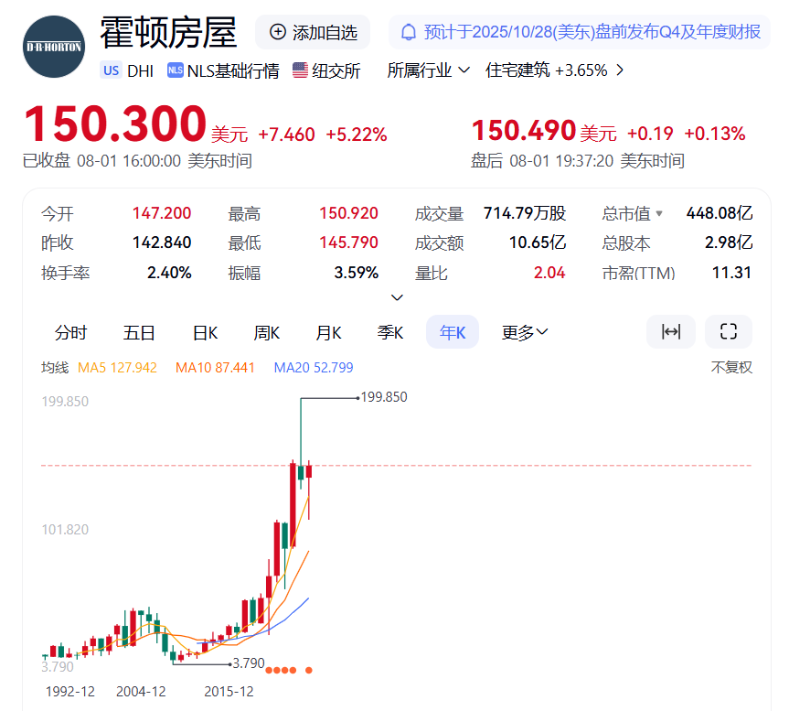789x711 pixels.
Task: Click the rightmost orange event dot
Action: click(x=309, y=670)
